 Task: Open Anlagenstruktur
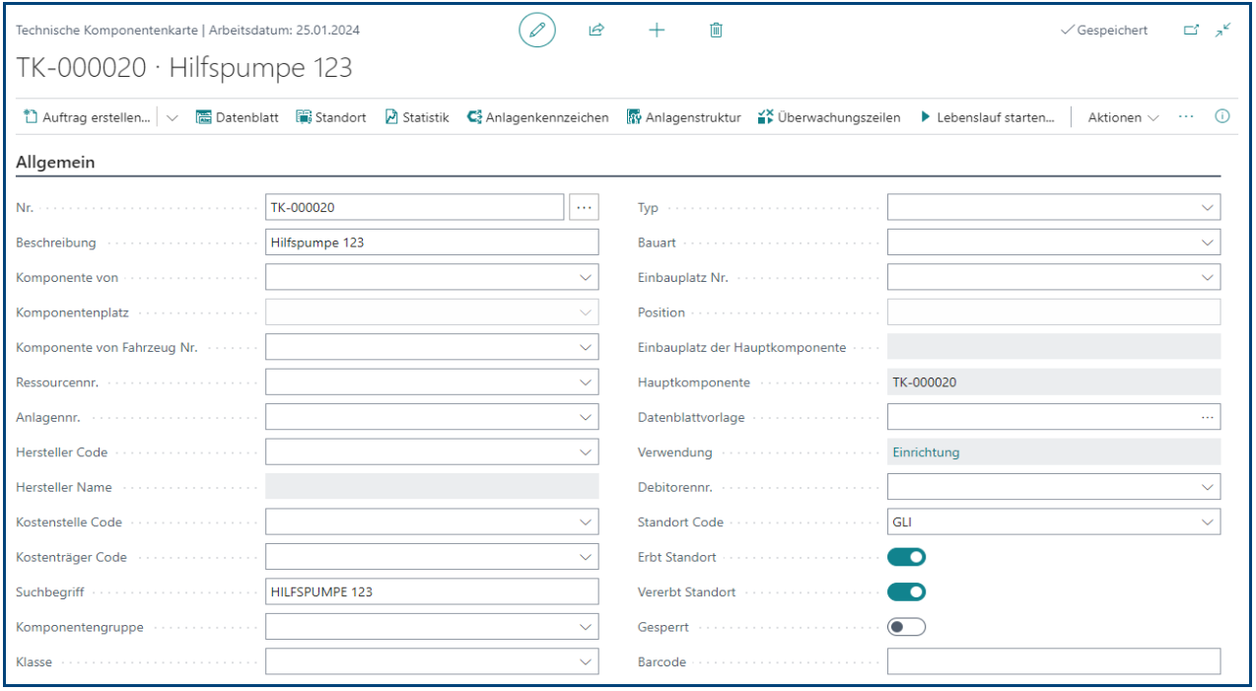pos(683,117)
